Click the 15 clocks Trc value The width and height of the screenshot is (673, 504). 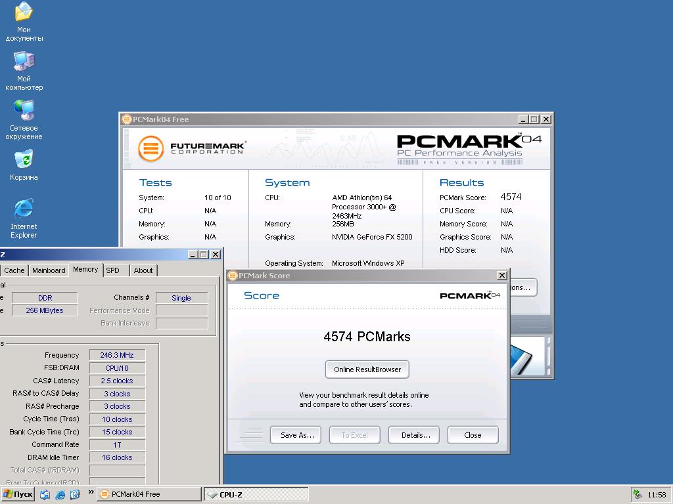click(117, 432)
